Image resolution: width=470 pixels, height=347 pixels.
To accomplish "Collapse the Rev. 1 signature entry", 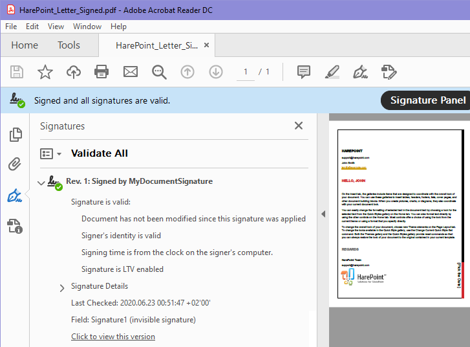I will pos(41,183).
